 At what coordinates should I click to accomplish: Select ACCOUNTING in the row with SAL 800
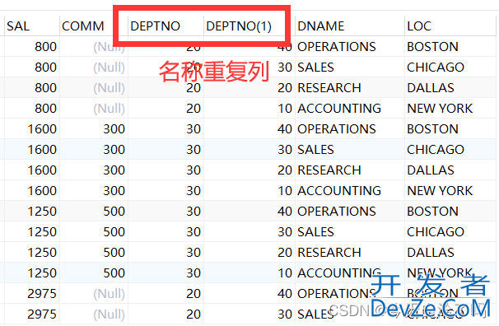point(339,109)
